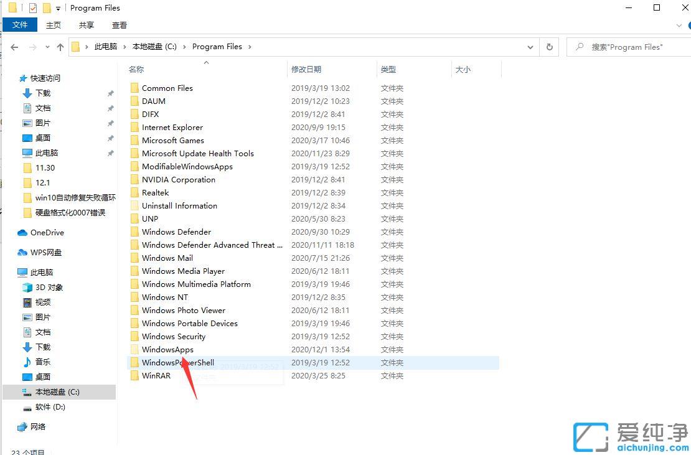Click the refresh icon next to address bar
The image size is (691, 455).
click(548, 47)
